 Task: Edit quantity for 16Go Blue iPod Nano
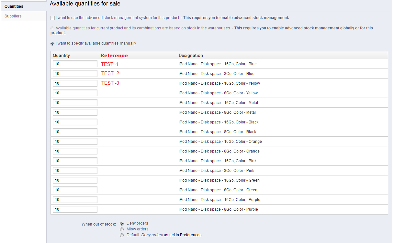pyautogui.click(x=75, y=64)
